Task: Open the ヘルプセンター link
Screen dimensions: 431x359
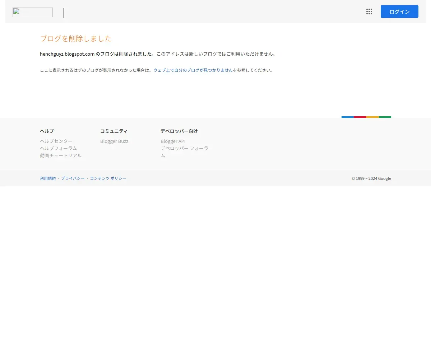Action: (56, 141)
